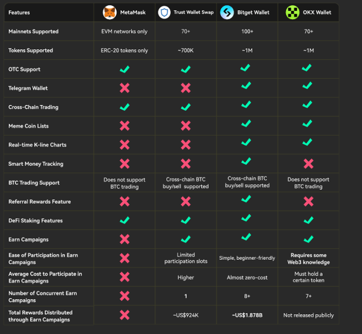Viewport: 362px width, 334px height.
Task: Select the Features column header
Action: pos(20,12)
